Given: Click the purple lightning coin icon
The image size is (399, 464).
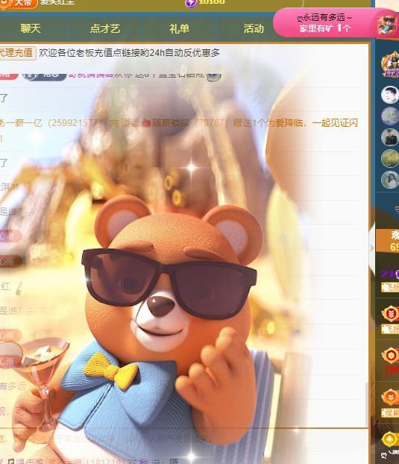Looking at the screenshot, I should 191,3.
